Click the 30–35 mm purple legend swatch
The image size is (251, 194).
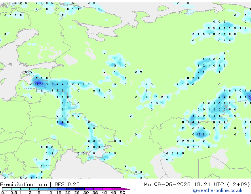click(89, 189)
